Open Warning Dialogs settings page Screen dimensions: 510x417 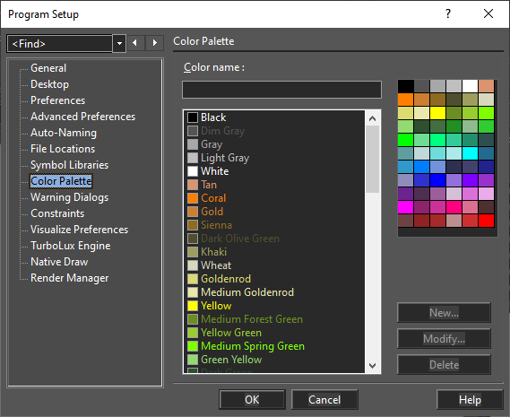click(69, 197)
